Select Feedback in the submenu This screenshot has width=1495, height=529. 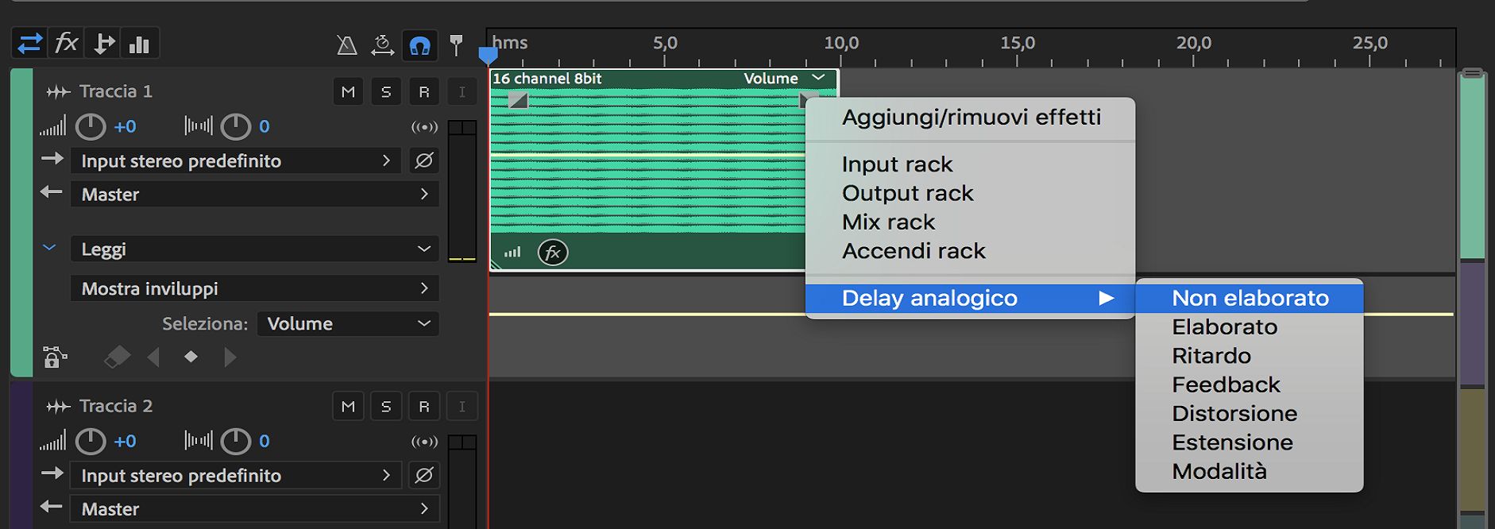(x=1226, y=385)
